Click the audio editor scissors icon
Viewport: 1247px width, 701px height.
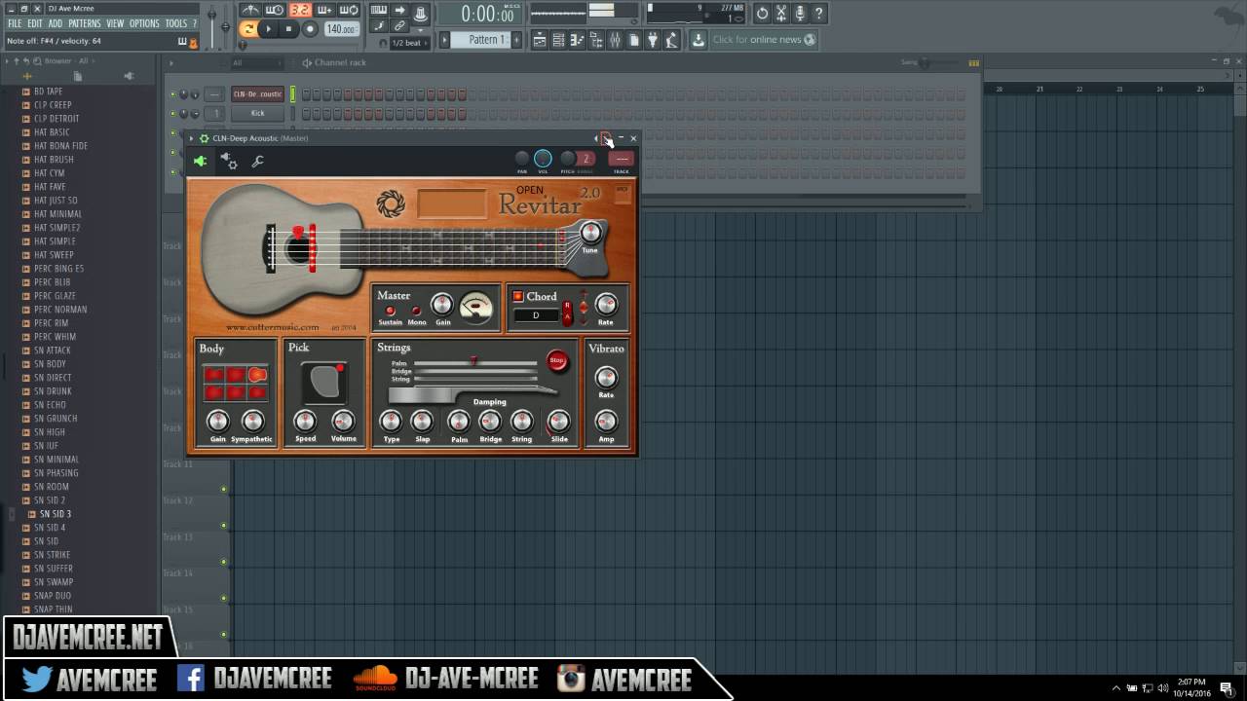[x=781, y=14]
